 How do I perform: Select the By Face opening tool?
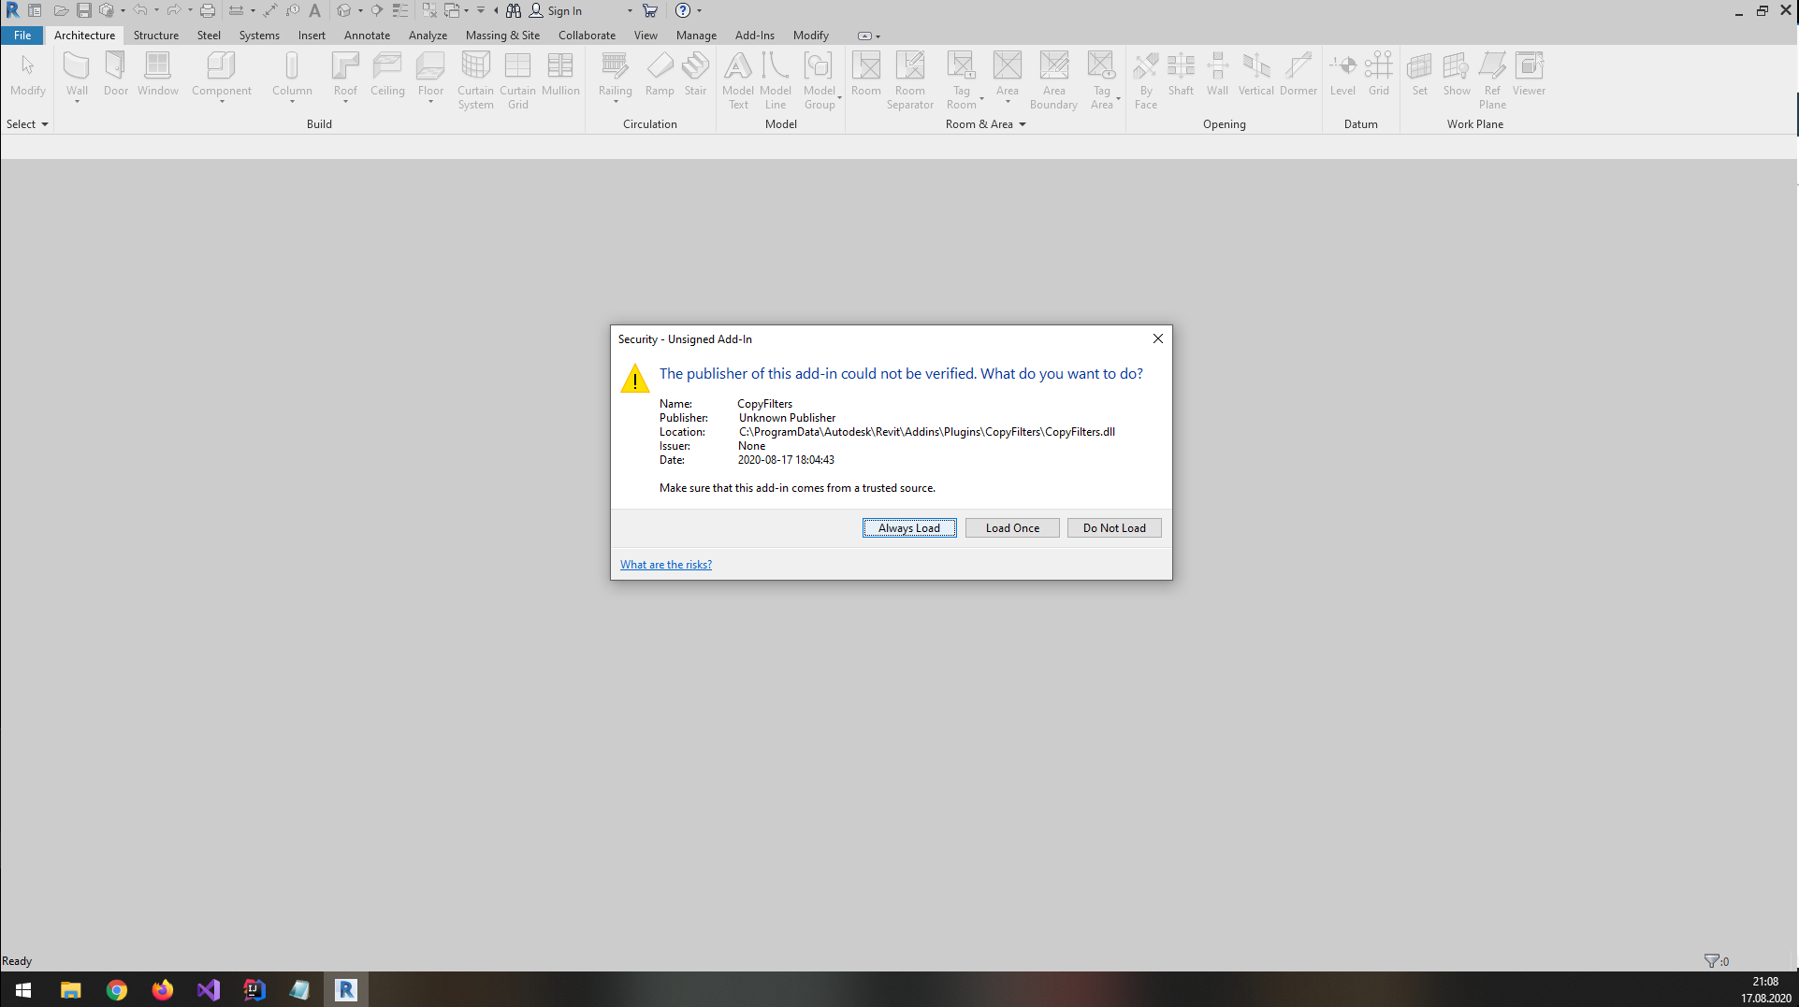coord(1146,80)
